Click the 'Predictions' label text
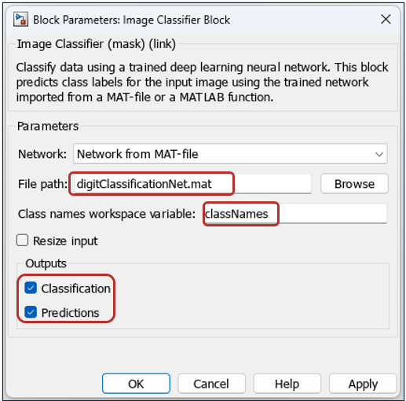This screenshot has width=406, height=401. click(70, 312)
